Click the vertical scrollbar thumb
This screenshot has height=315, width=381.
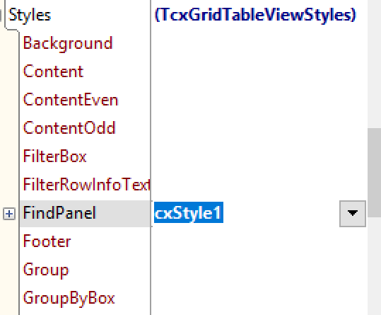click(374, 173)
